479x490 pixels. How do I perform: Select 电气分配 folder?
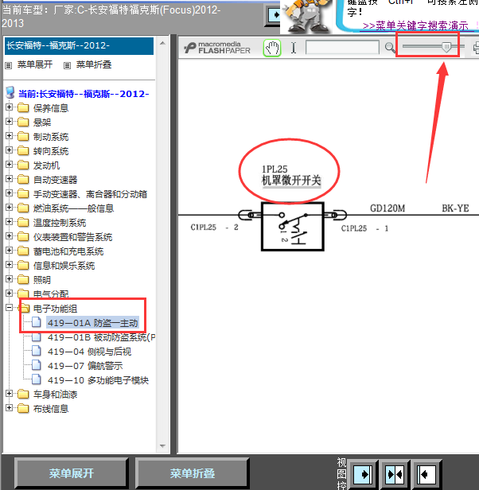pyautogui.click(x=51, y=294)
